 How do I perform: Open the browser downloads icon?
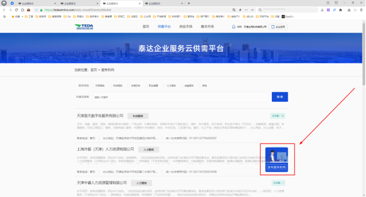pyautogui.click(x=349, y=10)
